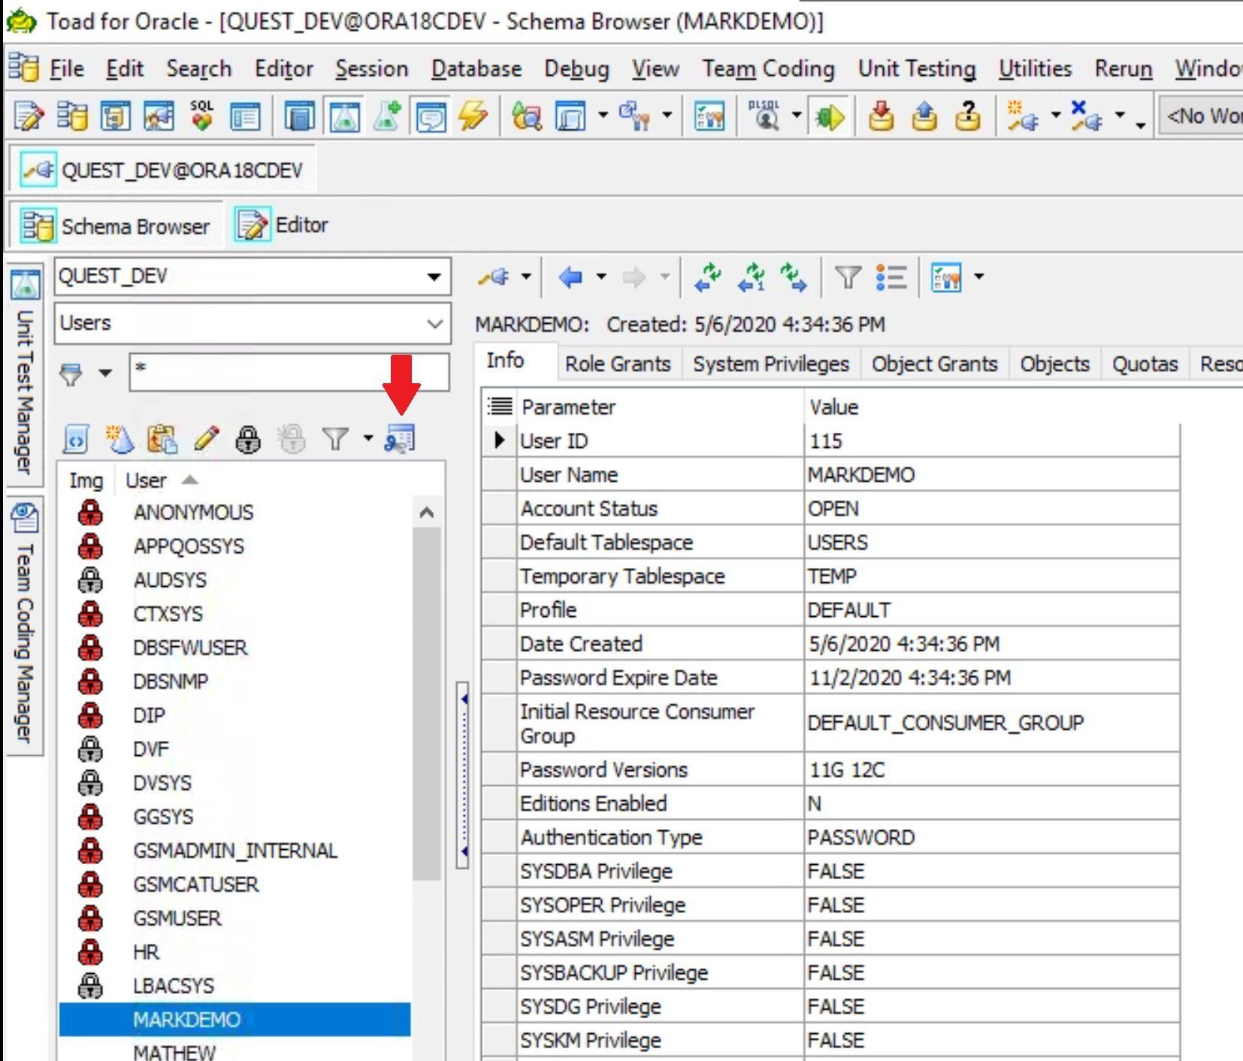Click the PLSQL debugger toolbar icon
This screenshot has height=1061, width=1243.
(x=765, y=116)
